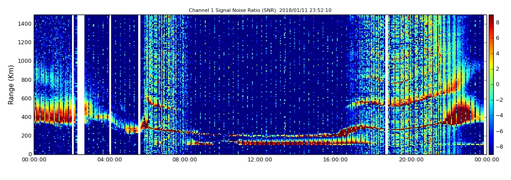Click the colorbar label 2
This screenshot has height=180, width=511.
pyautogui.click(x=498, y=69)
